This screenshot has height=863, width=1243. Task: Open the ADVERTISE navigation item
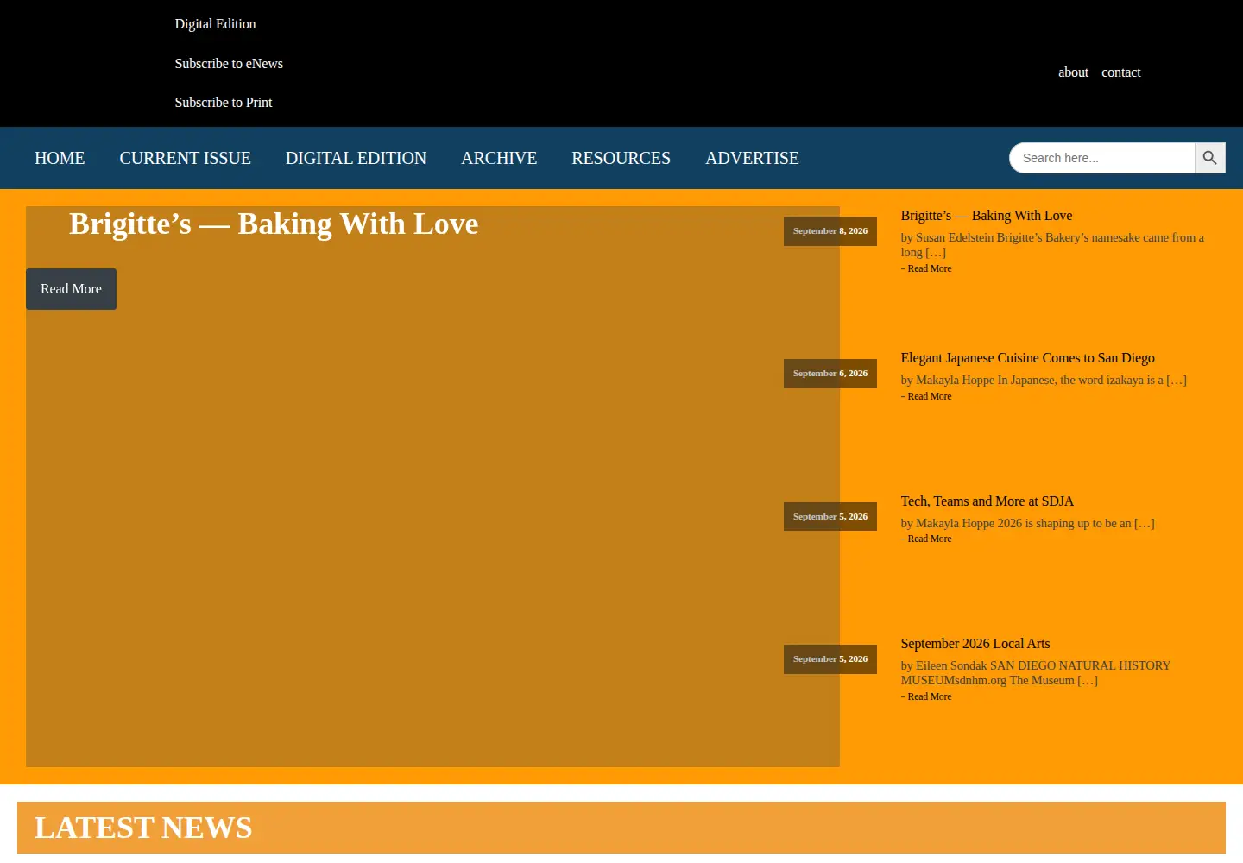[x=752, y=158]
